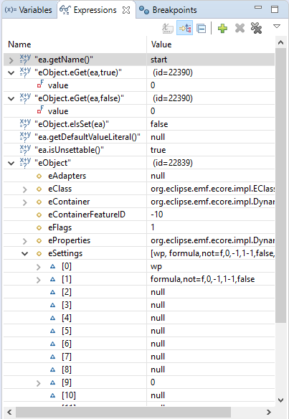Viewport: 289px width, 419px height.
Task: Collapse the "eObject.eGet(ea,true)" expression
Action: (11, 72)
